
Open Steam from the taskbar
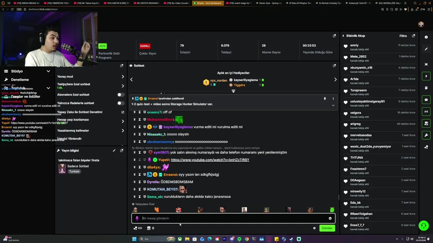[291, 239]
